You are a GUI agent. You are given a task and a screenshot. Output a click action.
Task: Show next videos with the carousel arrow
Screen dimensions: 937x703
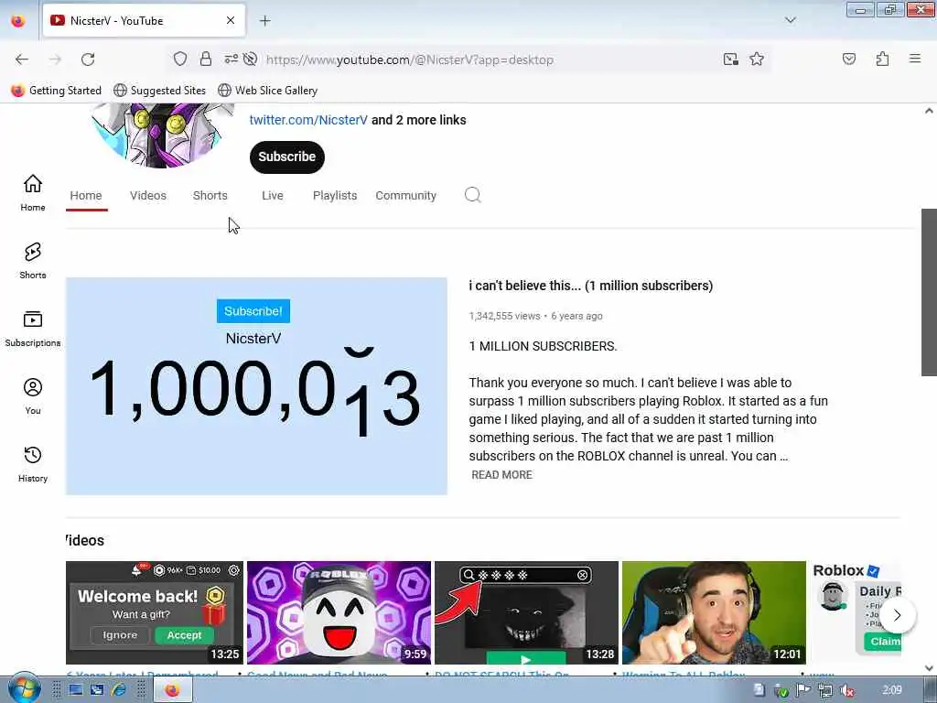897,615
